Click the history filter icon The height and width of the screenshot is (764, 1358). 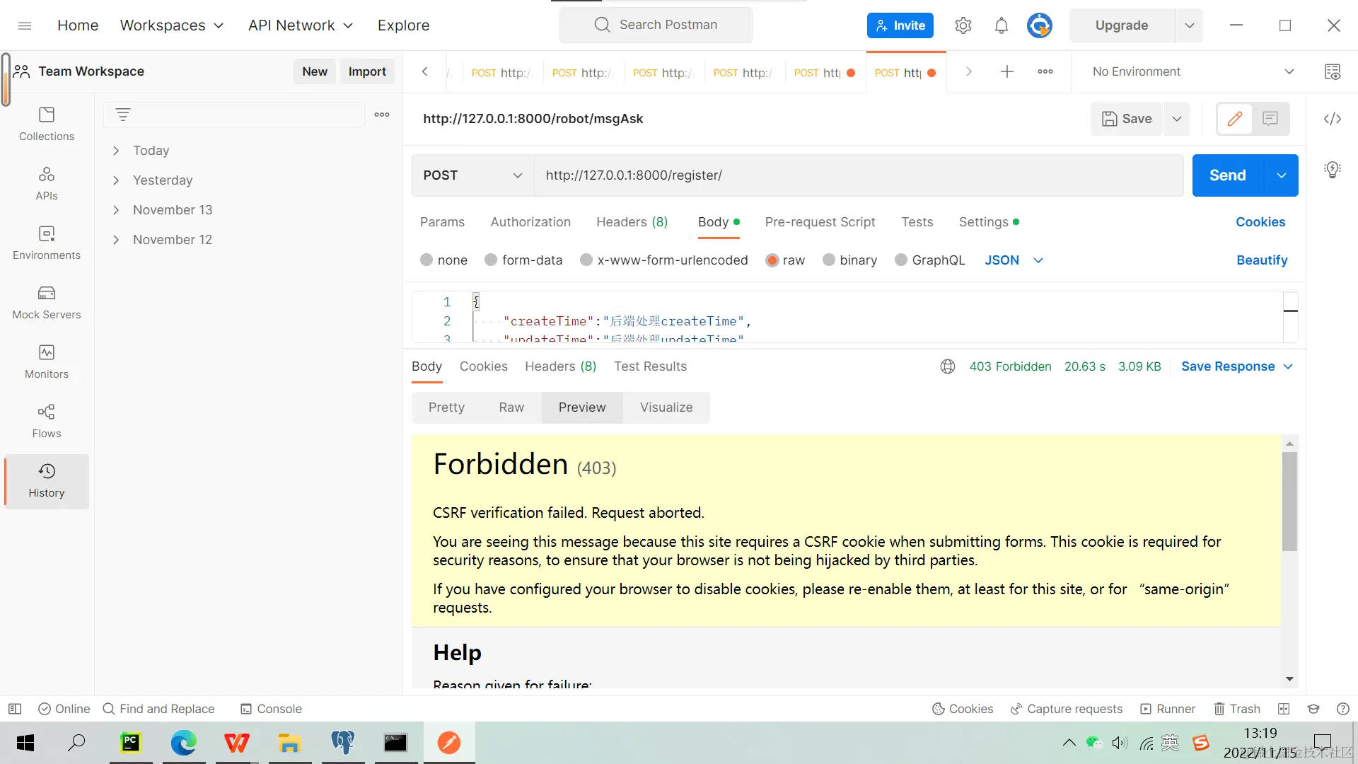coord(123,115)
